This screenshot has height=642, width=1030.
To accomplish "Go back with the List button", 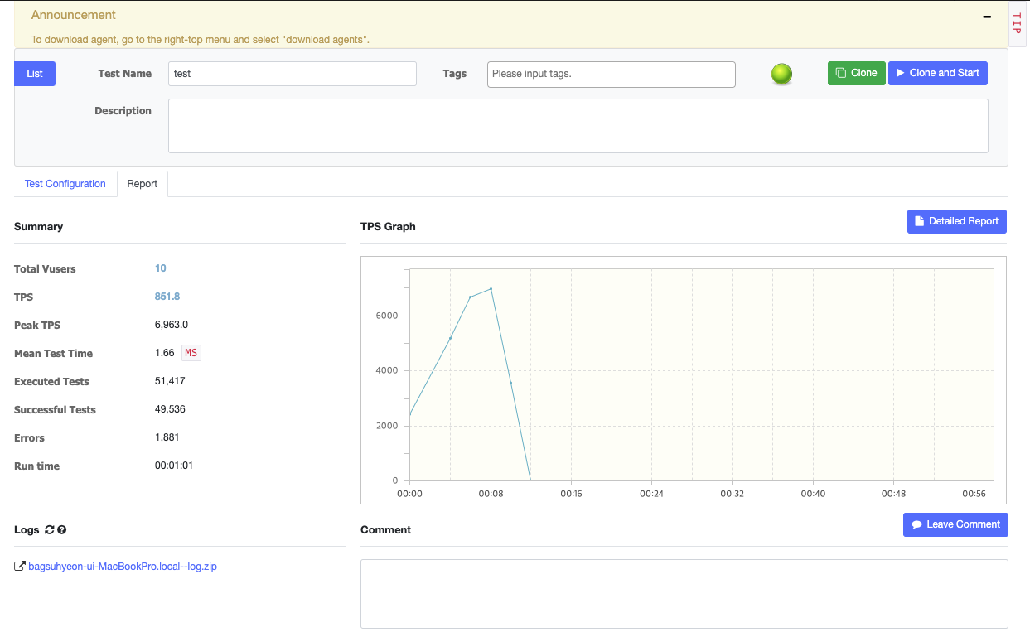I will (x=35, y=74).
